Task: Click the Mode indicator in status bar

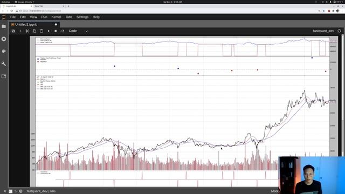Action: coord(274,191)
